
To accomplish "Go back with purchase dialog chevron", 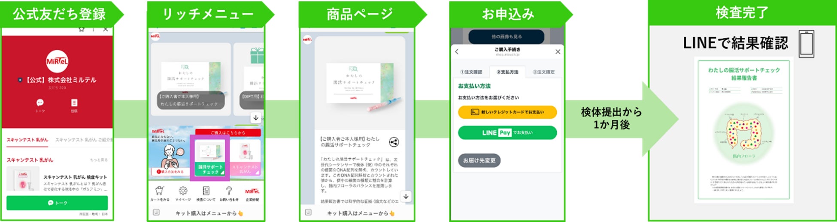I will point(457,51).
